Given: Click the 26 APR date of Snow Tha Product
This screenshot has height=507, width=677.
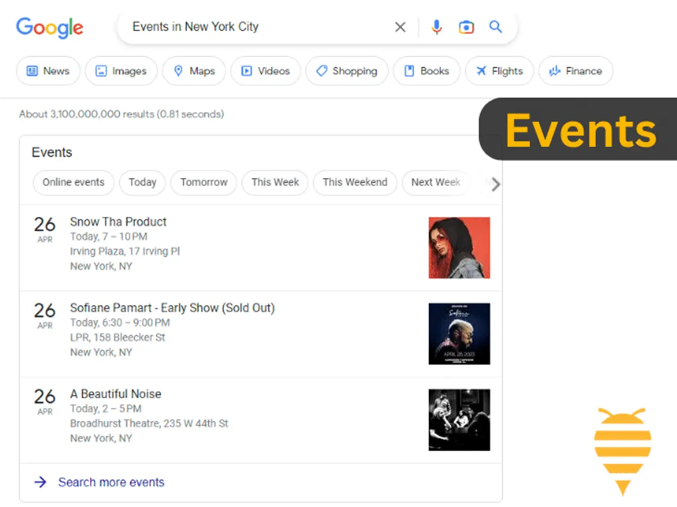Looking at the screenshot, I should point(45,229).
